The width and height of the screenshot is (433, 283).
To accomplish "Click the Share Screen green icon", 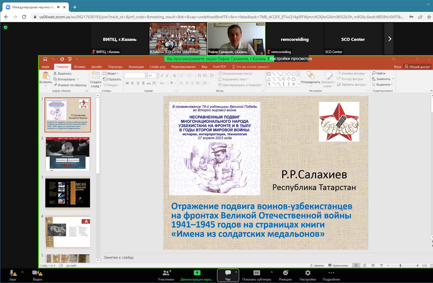I will [197, 273].
